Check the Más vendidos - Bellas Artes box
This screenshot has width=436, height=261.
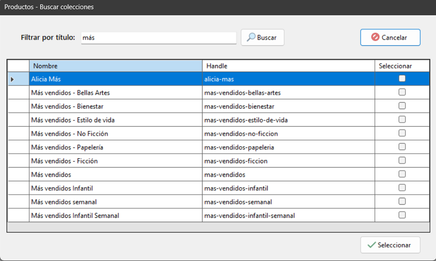[x=402, y=92]
